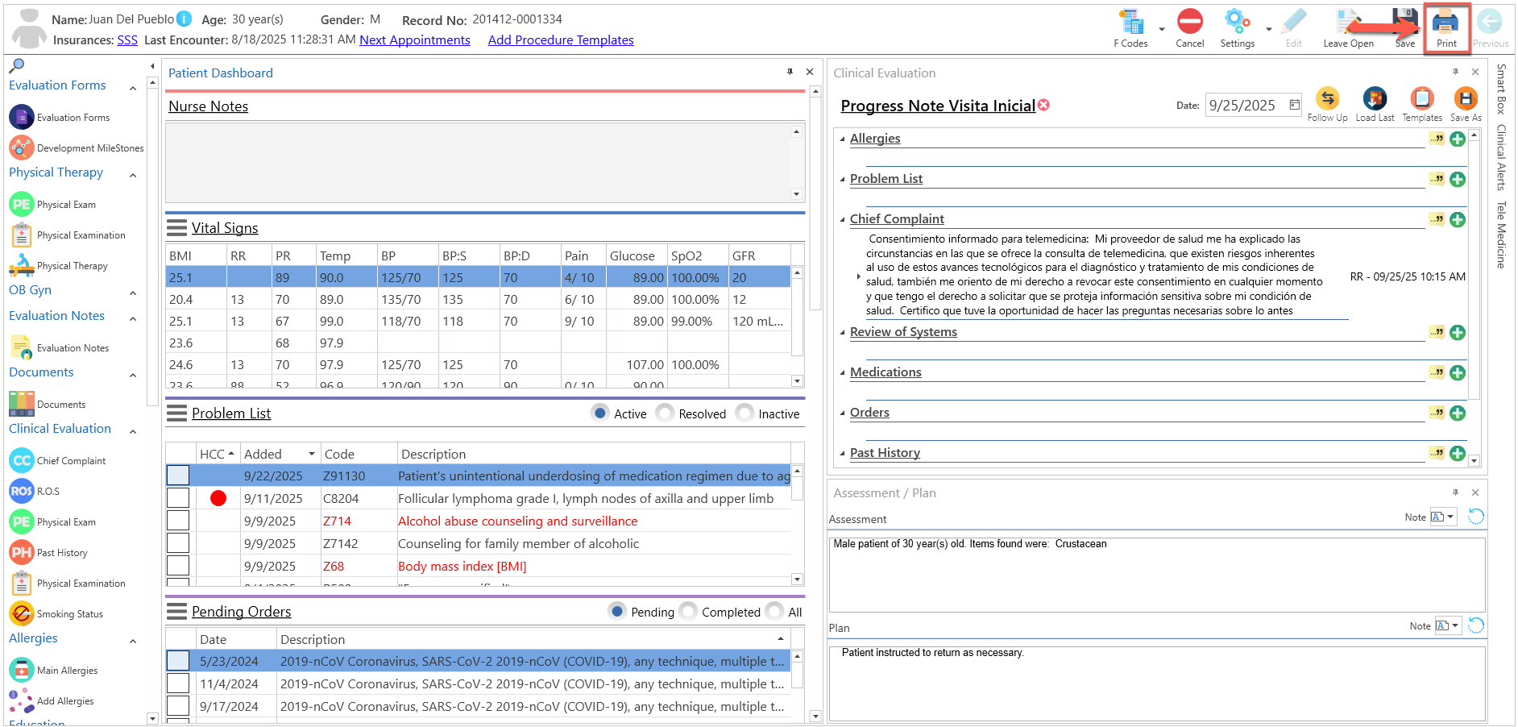Open the Templates icon in Clinical Evaluation
Image resolution: width=1518 pixels, height=727 pixels.
(1422, 104)
